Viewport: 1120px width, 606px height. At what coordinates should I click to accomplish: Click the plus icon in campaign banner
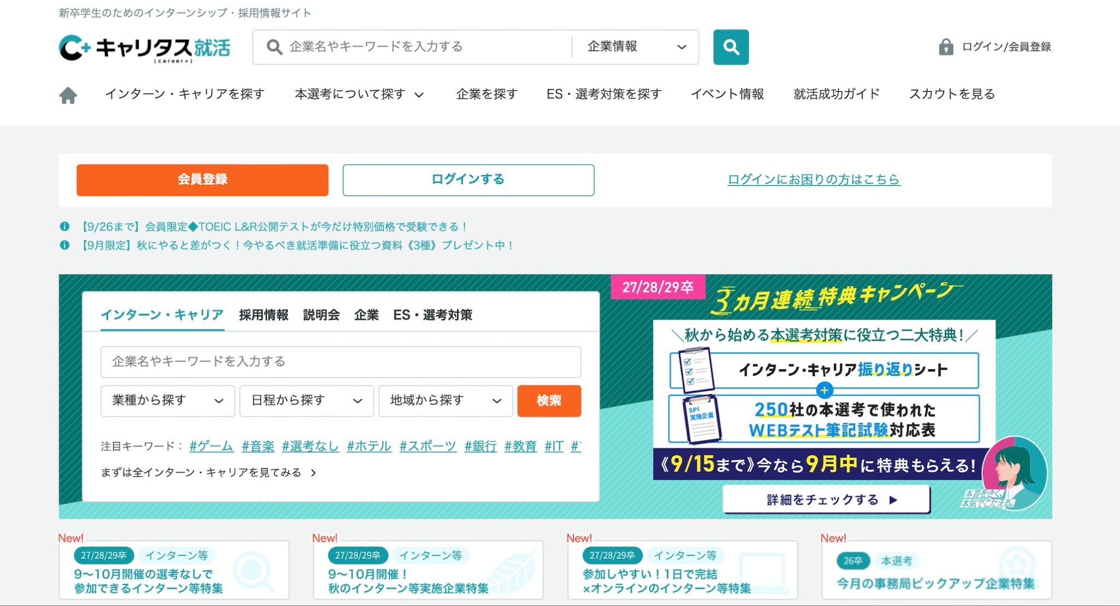824,390
